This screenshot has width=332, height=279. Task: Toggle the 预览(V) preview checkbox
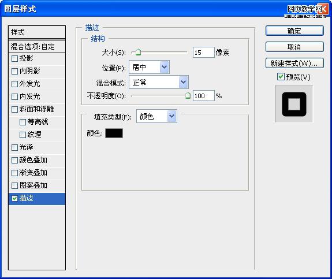coord(281,76)
